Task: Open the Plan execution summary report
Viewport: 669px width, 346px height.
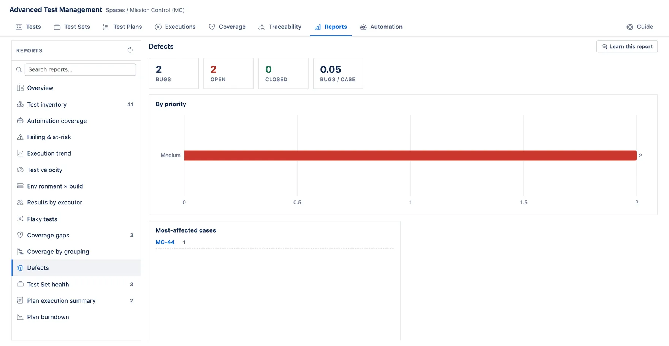Action: pyautogui.click(x=76, y=300)
